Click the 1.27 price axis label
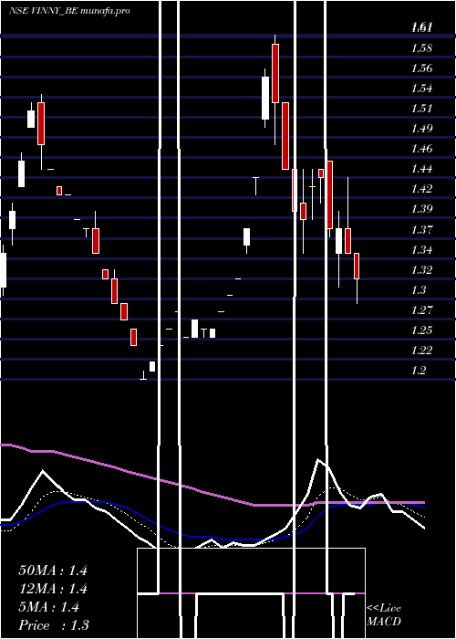The height and width of the screenshot is (639, 456). click(421, 310)
